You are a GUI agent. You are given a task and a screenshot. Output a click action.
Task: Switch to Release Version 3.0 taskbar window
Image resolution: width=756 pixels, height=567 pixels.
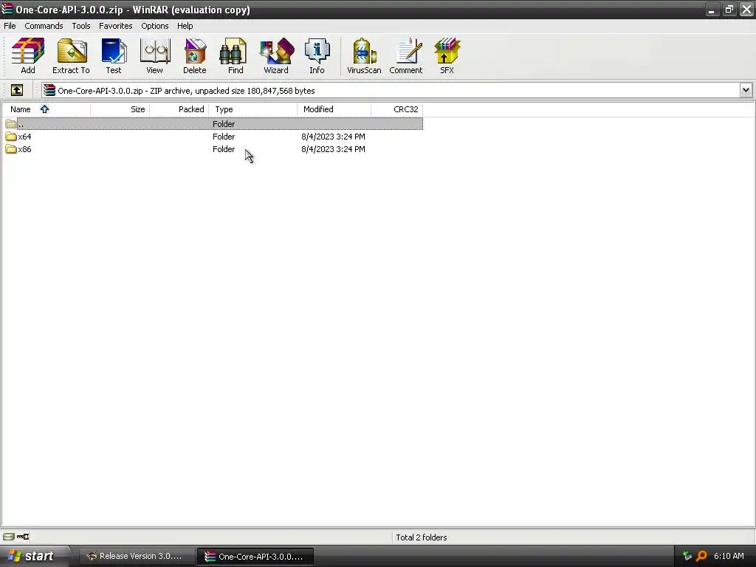pyautogui.click(x=137, y=557)
